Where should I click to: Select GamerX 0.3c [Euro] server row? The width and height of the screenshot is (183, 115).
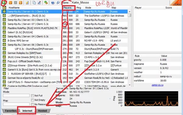coord(65,70)
